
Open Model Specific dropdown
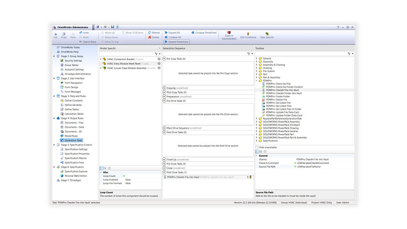coord(159,48)
